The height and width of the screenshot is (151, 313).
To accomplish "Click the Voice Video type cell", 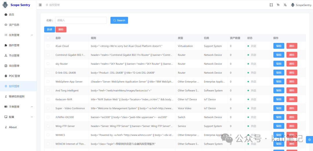I will tap(184, 108).
